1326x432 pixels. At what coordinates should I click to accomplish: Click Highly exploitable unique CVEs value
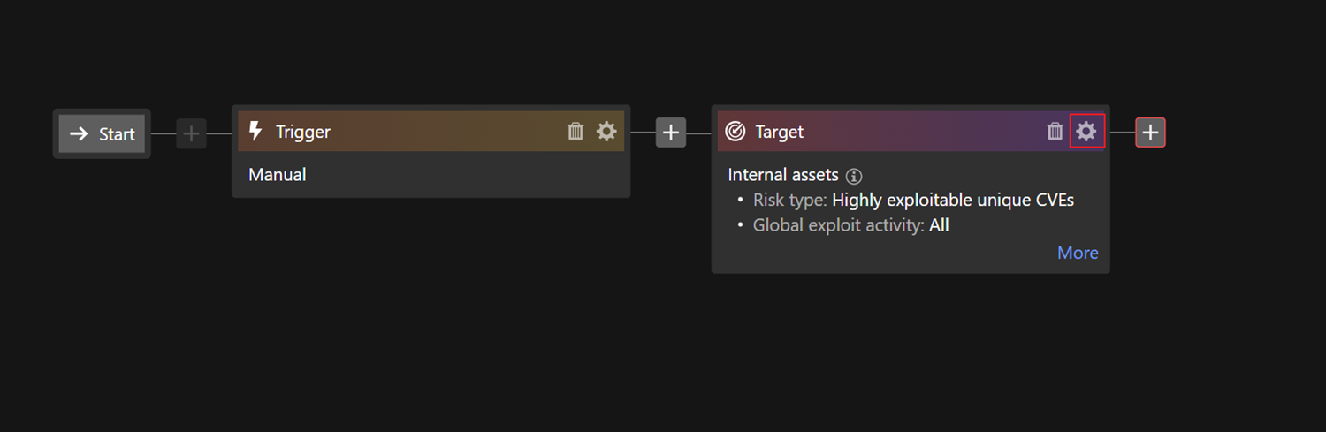[953, 201]
